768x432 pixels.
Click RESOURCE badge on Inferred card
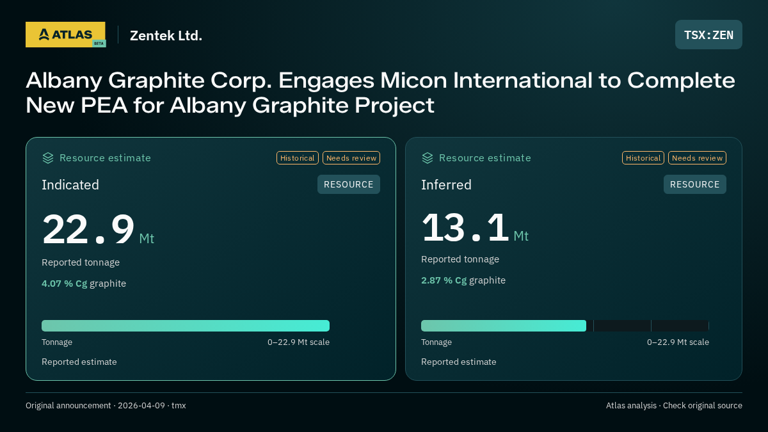coord(695,184)
